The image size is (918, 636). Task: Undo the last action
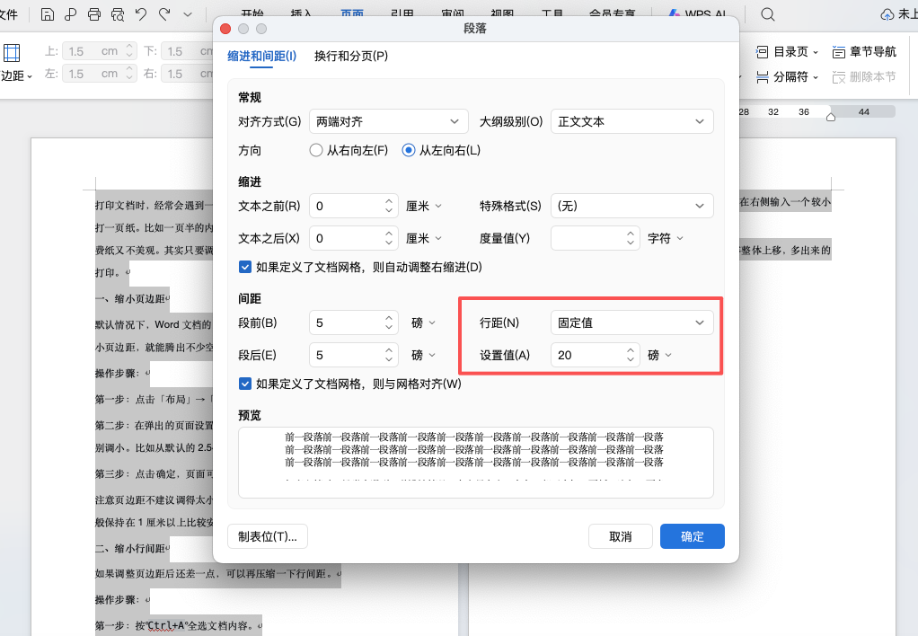(x=141, y=14)
